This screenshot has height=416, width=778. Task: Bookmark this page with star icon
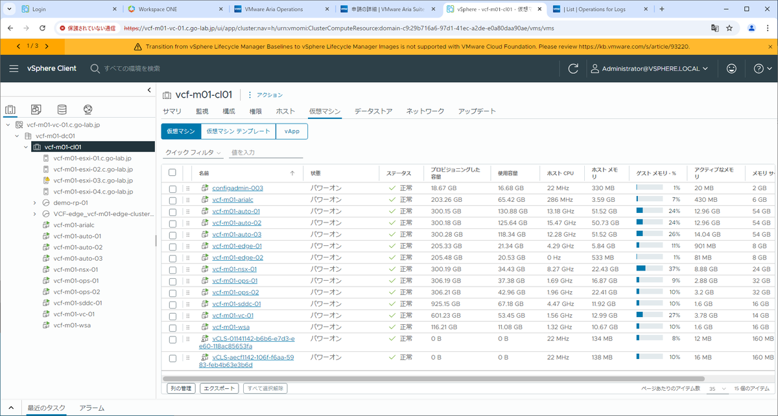click(729, 28)
